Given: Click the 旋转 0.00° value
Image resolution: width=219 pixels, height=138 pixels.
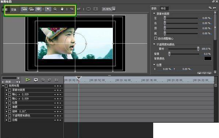Looking at the screenshot, I should point(23,111).
